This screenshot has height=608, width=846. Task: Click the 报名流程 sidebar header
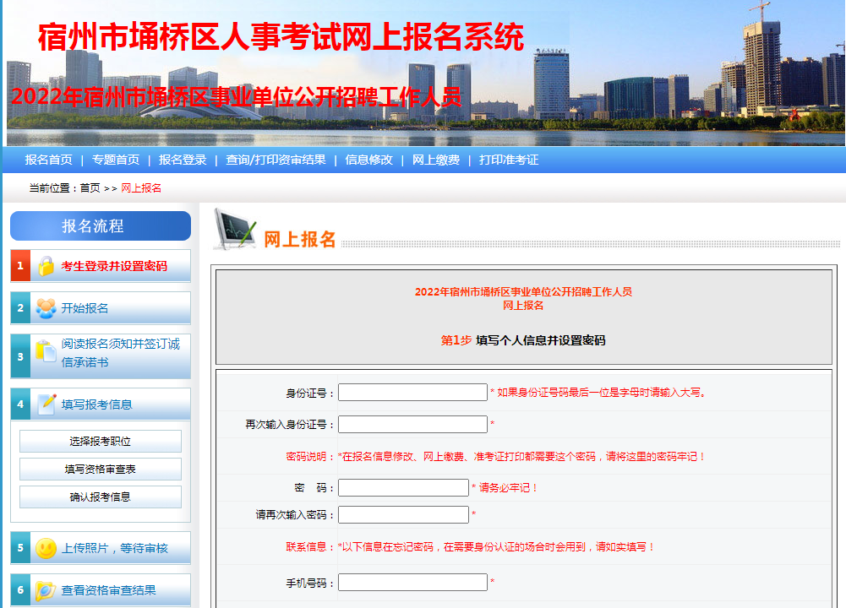click(x=101, y=225)
